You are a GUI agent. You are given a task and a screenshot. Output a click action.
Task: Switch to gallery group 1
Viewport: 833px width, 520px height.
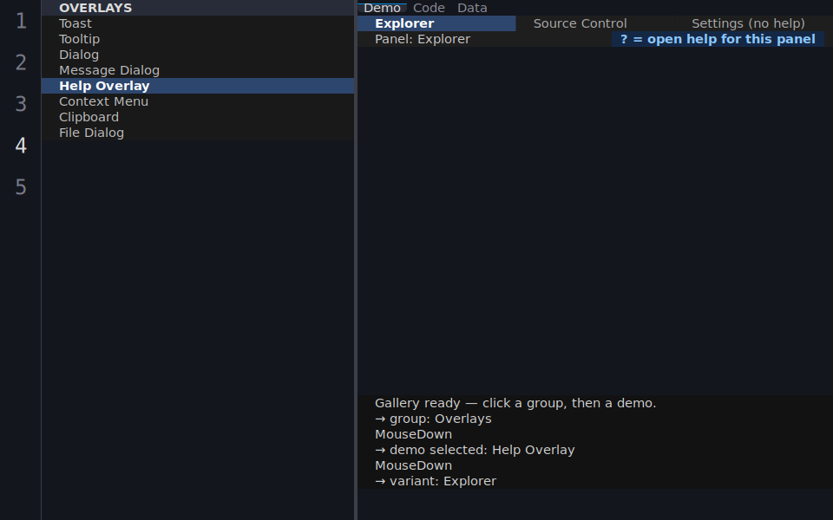point(21,21)
